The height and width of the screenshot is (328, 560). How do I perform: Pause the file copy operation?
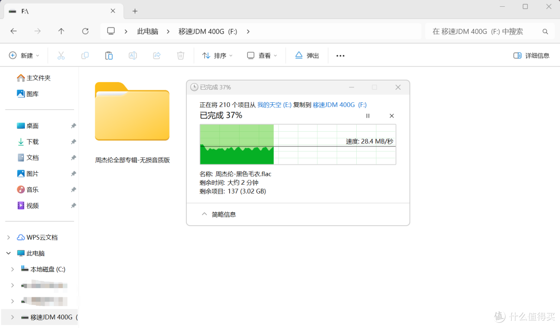(368, 116)
